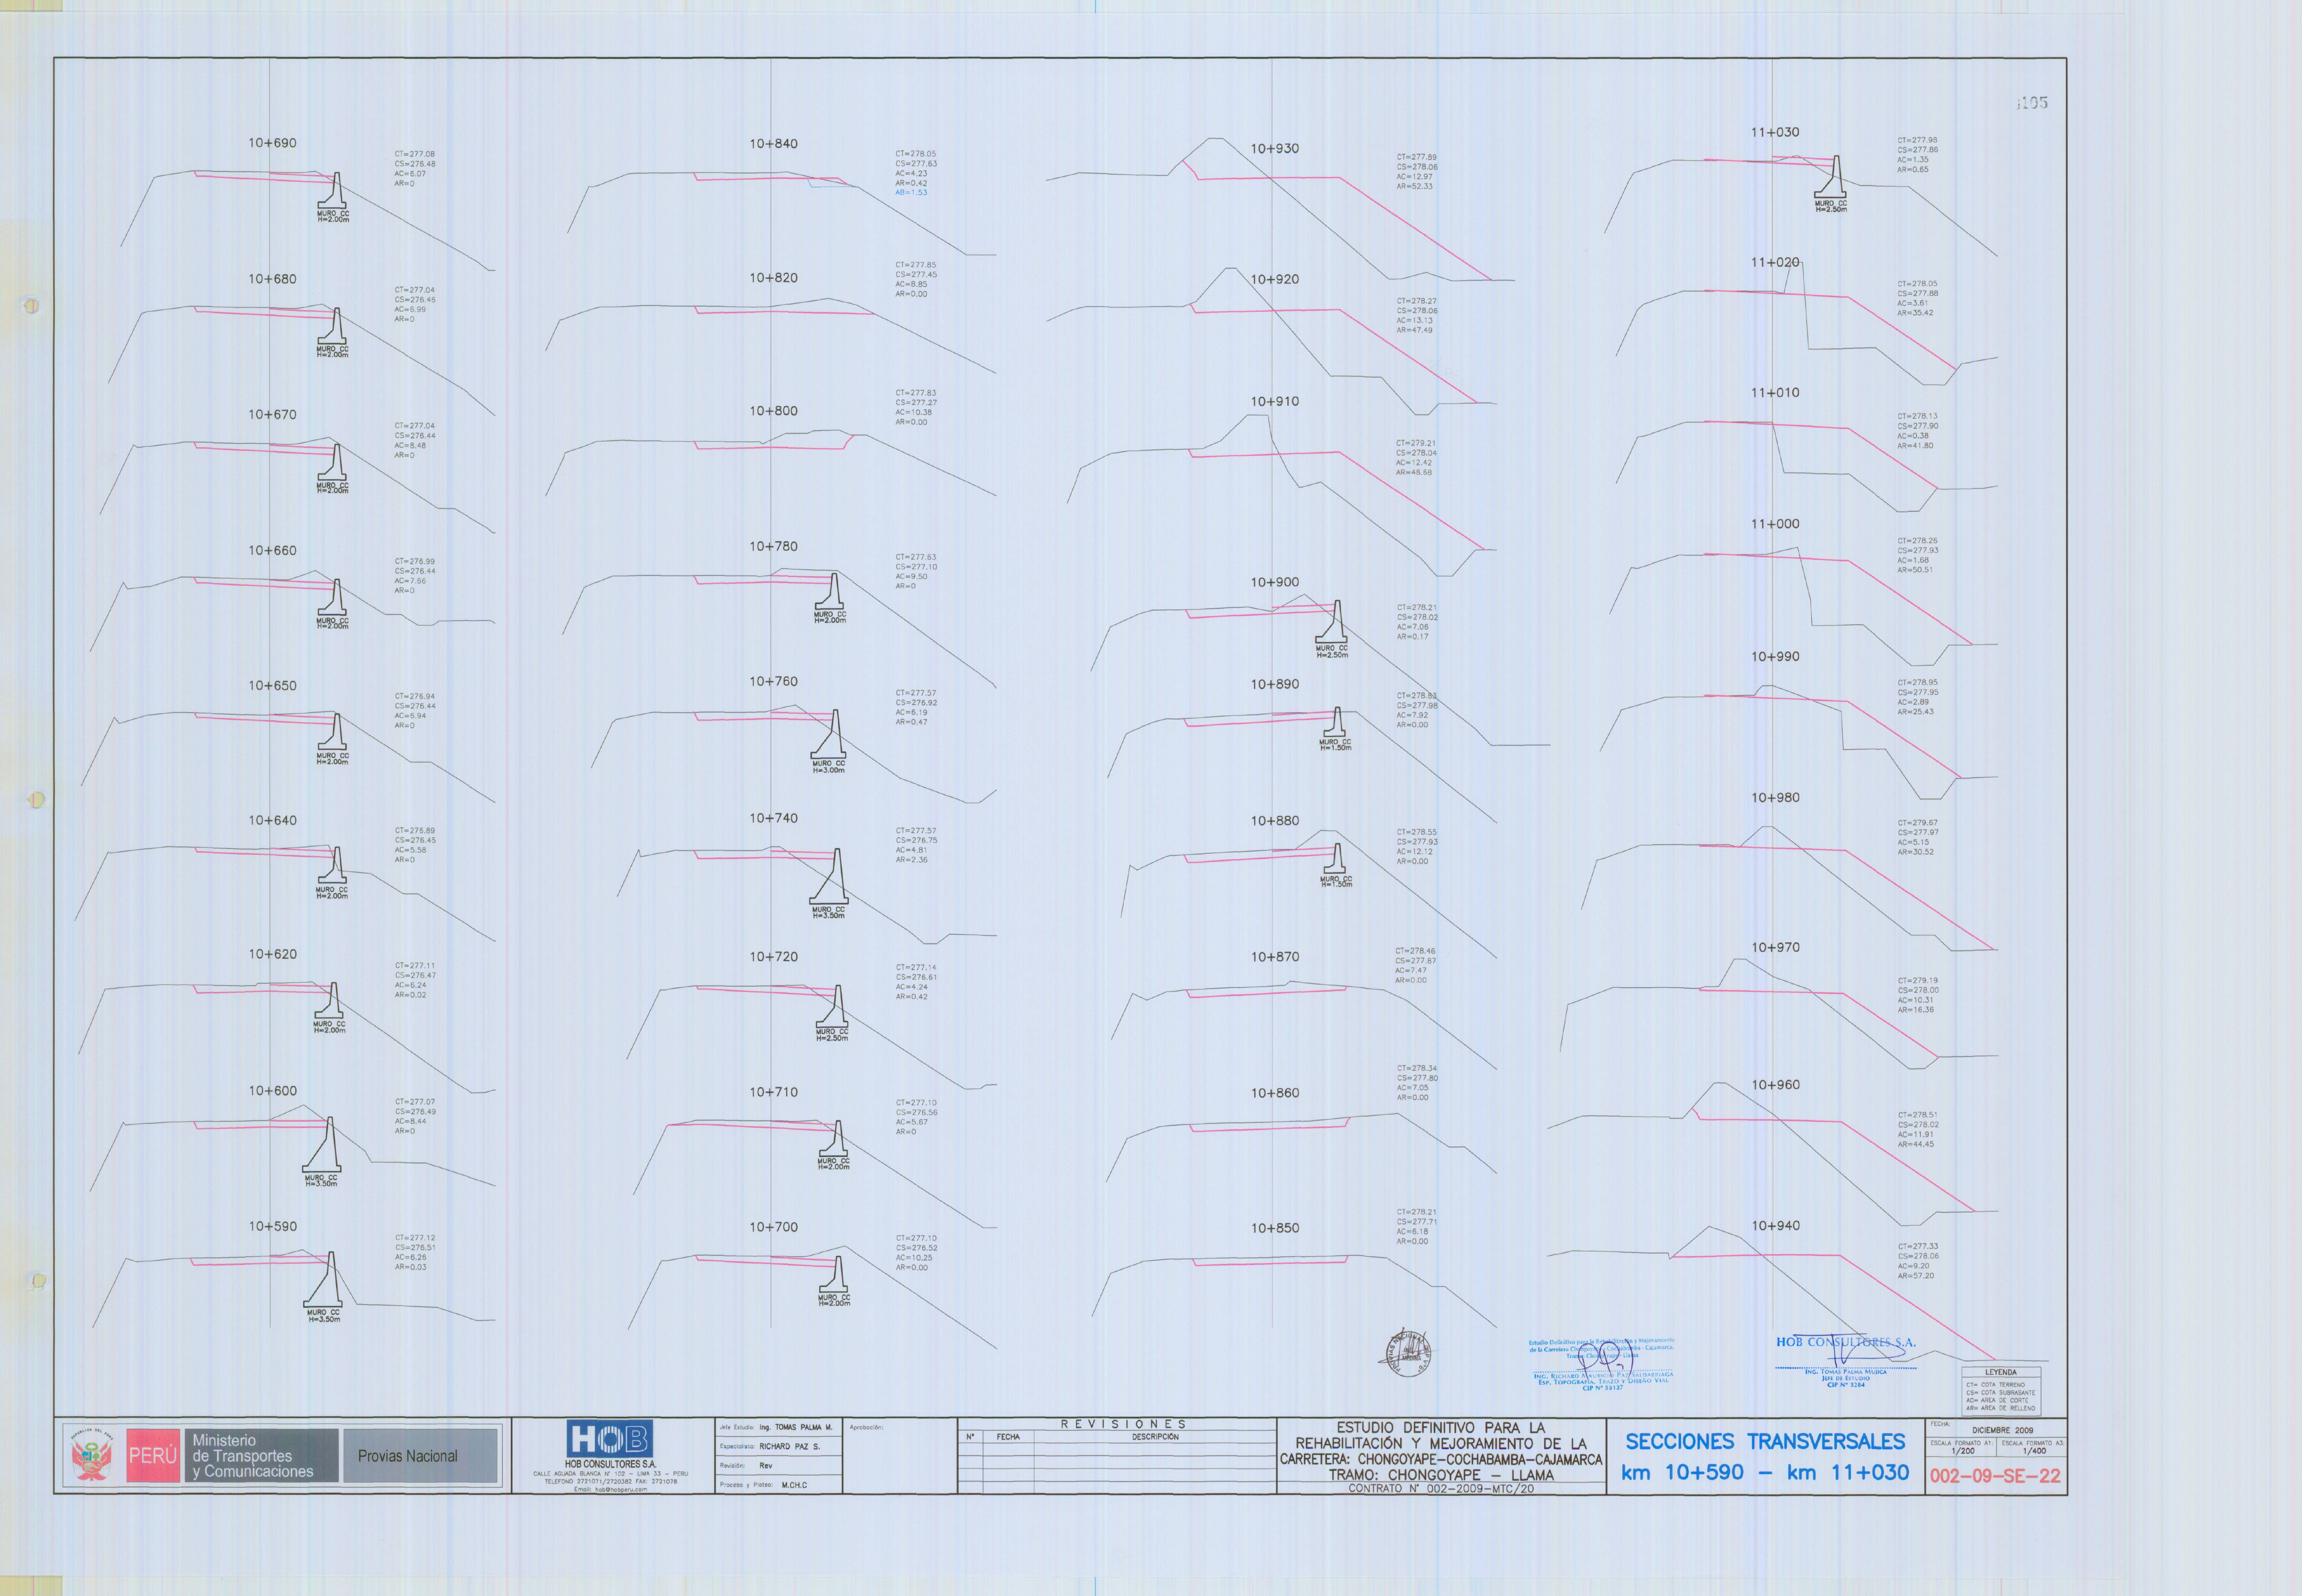Select the section label 10+850

point(1275,1228)
